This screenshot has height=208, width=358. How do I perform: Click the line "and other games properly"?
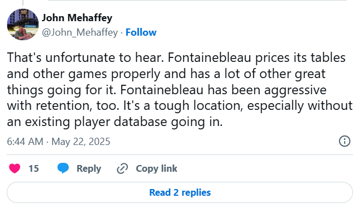(84, 74)
